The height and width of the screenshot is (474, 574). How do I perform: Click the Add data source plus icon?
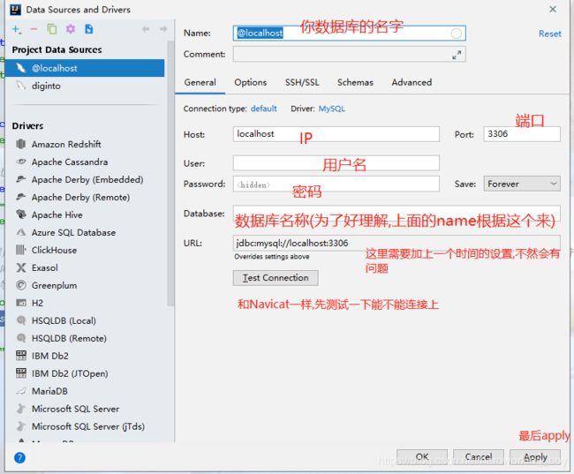coord(17,29)
